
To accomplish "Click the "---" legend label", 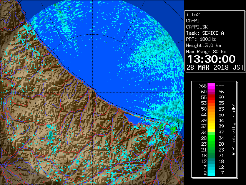I will pyautogui.click(x=220, y=86).
